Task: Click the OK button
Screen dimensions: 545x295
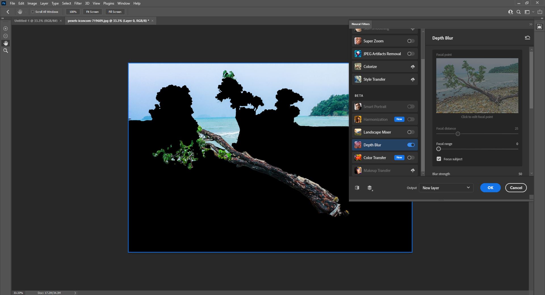Action: tap(490, 188)
